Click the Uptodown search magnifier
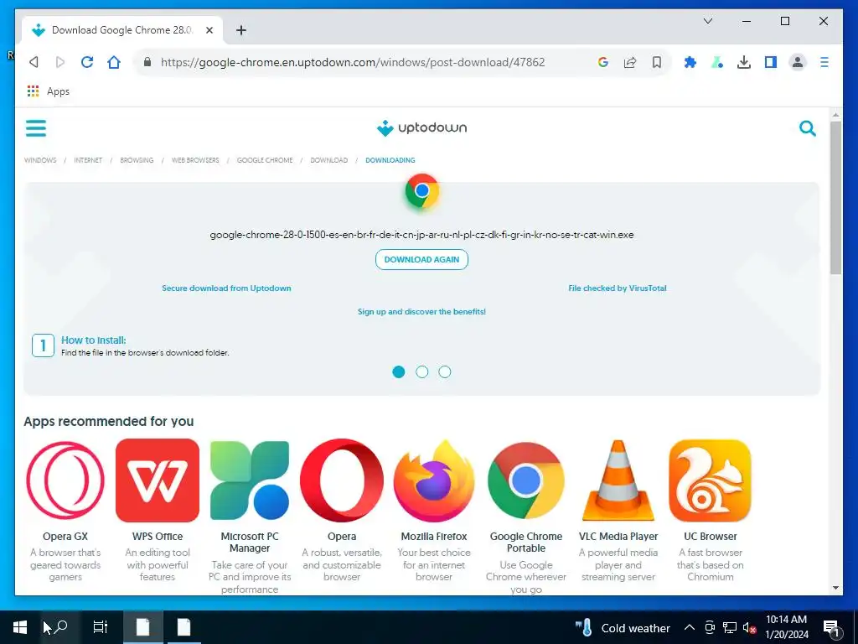This screenshot has height=644, width=858. (x=807, y=128)
